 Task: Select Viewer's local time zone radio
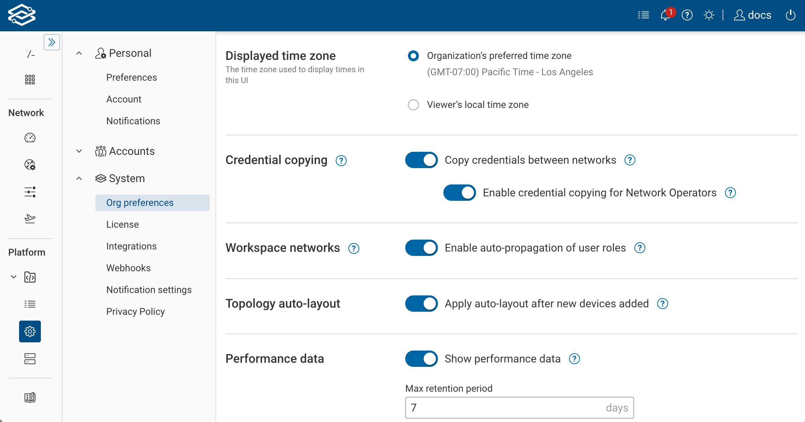(413, 105)
